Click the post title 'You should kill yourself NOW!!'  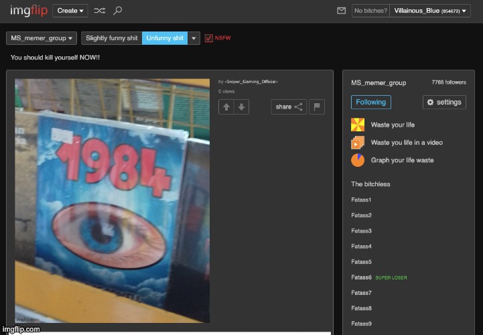coord(55,58)
